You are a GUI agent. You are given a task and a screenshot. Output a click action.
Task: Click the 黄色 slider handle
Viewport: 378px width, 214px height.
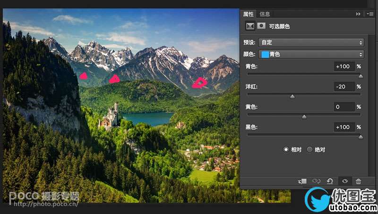(x=304, y=116)
